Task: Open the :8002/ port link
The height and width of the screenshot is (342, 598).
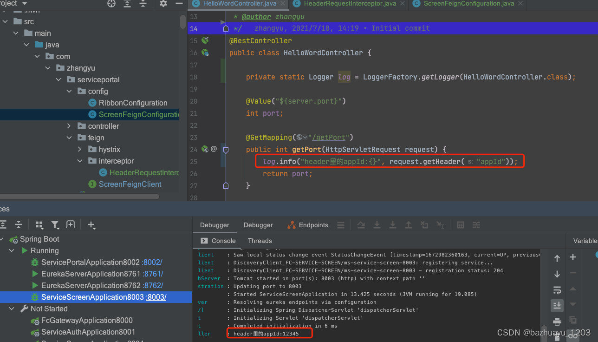Action: pyautogui.click(x=152, y=262)
